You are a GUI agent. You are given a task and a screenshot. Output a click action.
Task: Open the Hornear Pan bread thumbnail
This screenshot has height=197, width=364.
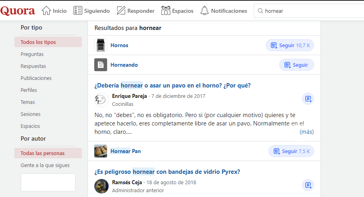101,151
